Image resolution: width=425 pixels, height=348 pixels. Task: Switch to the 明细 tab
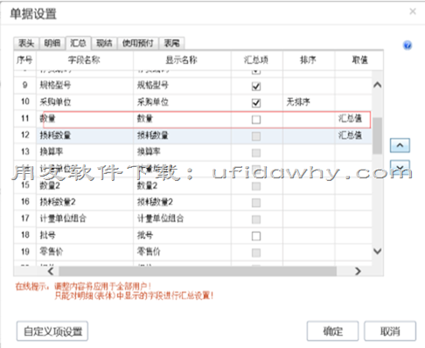(52, 44)
